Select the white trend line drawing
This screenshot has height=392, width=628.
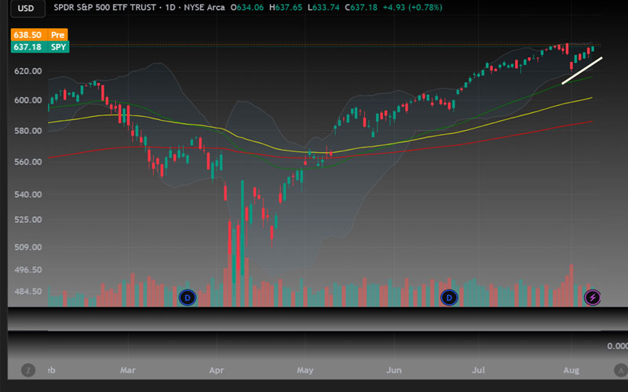tap(581, 71)
